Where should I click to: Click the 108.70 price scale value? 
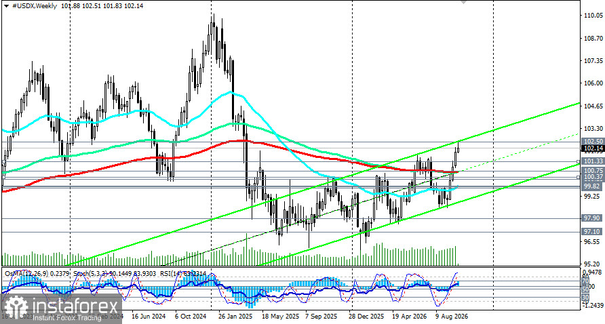tap(593, 39)
